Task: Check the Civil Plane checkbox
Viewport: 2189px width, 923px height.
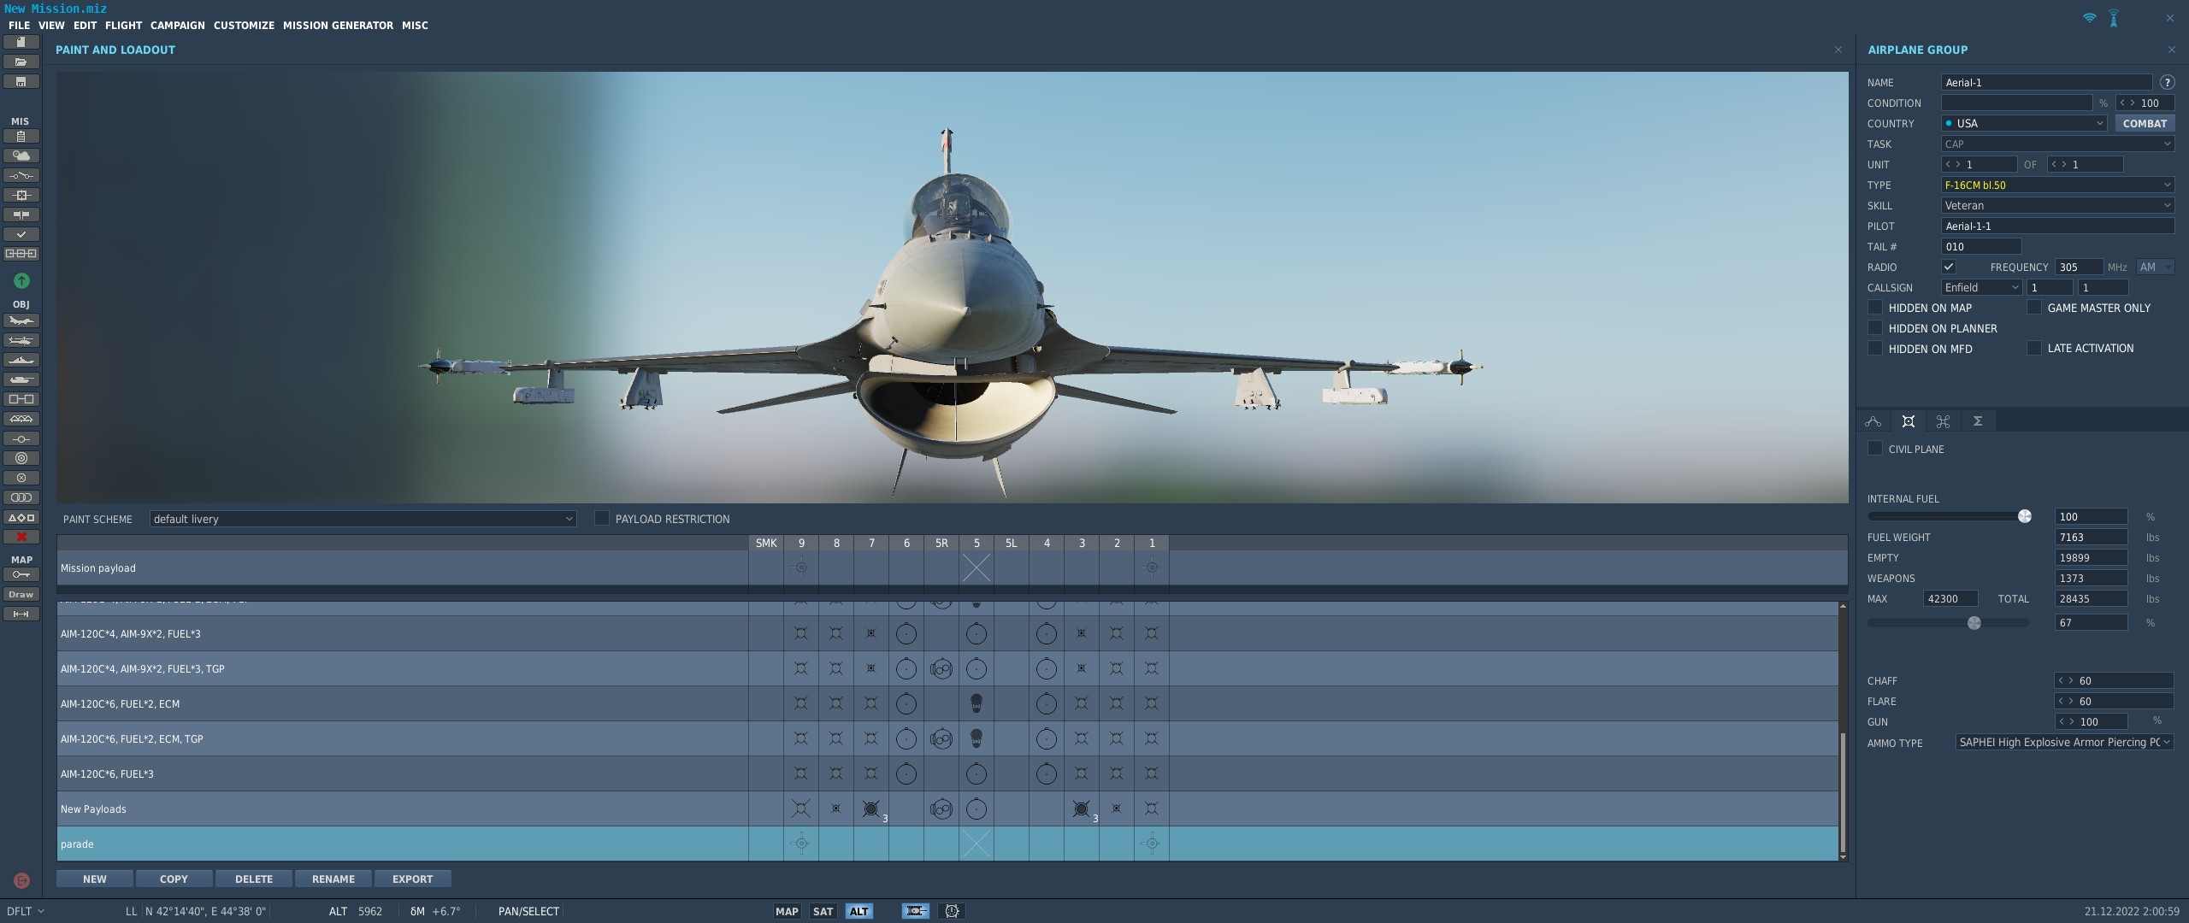Action: coord(1875,448)
